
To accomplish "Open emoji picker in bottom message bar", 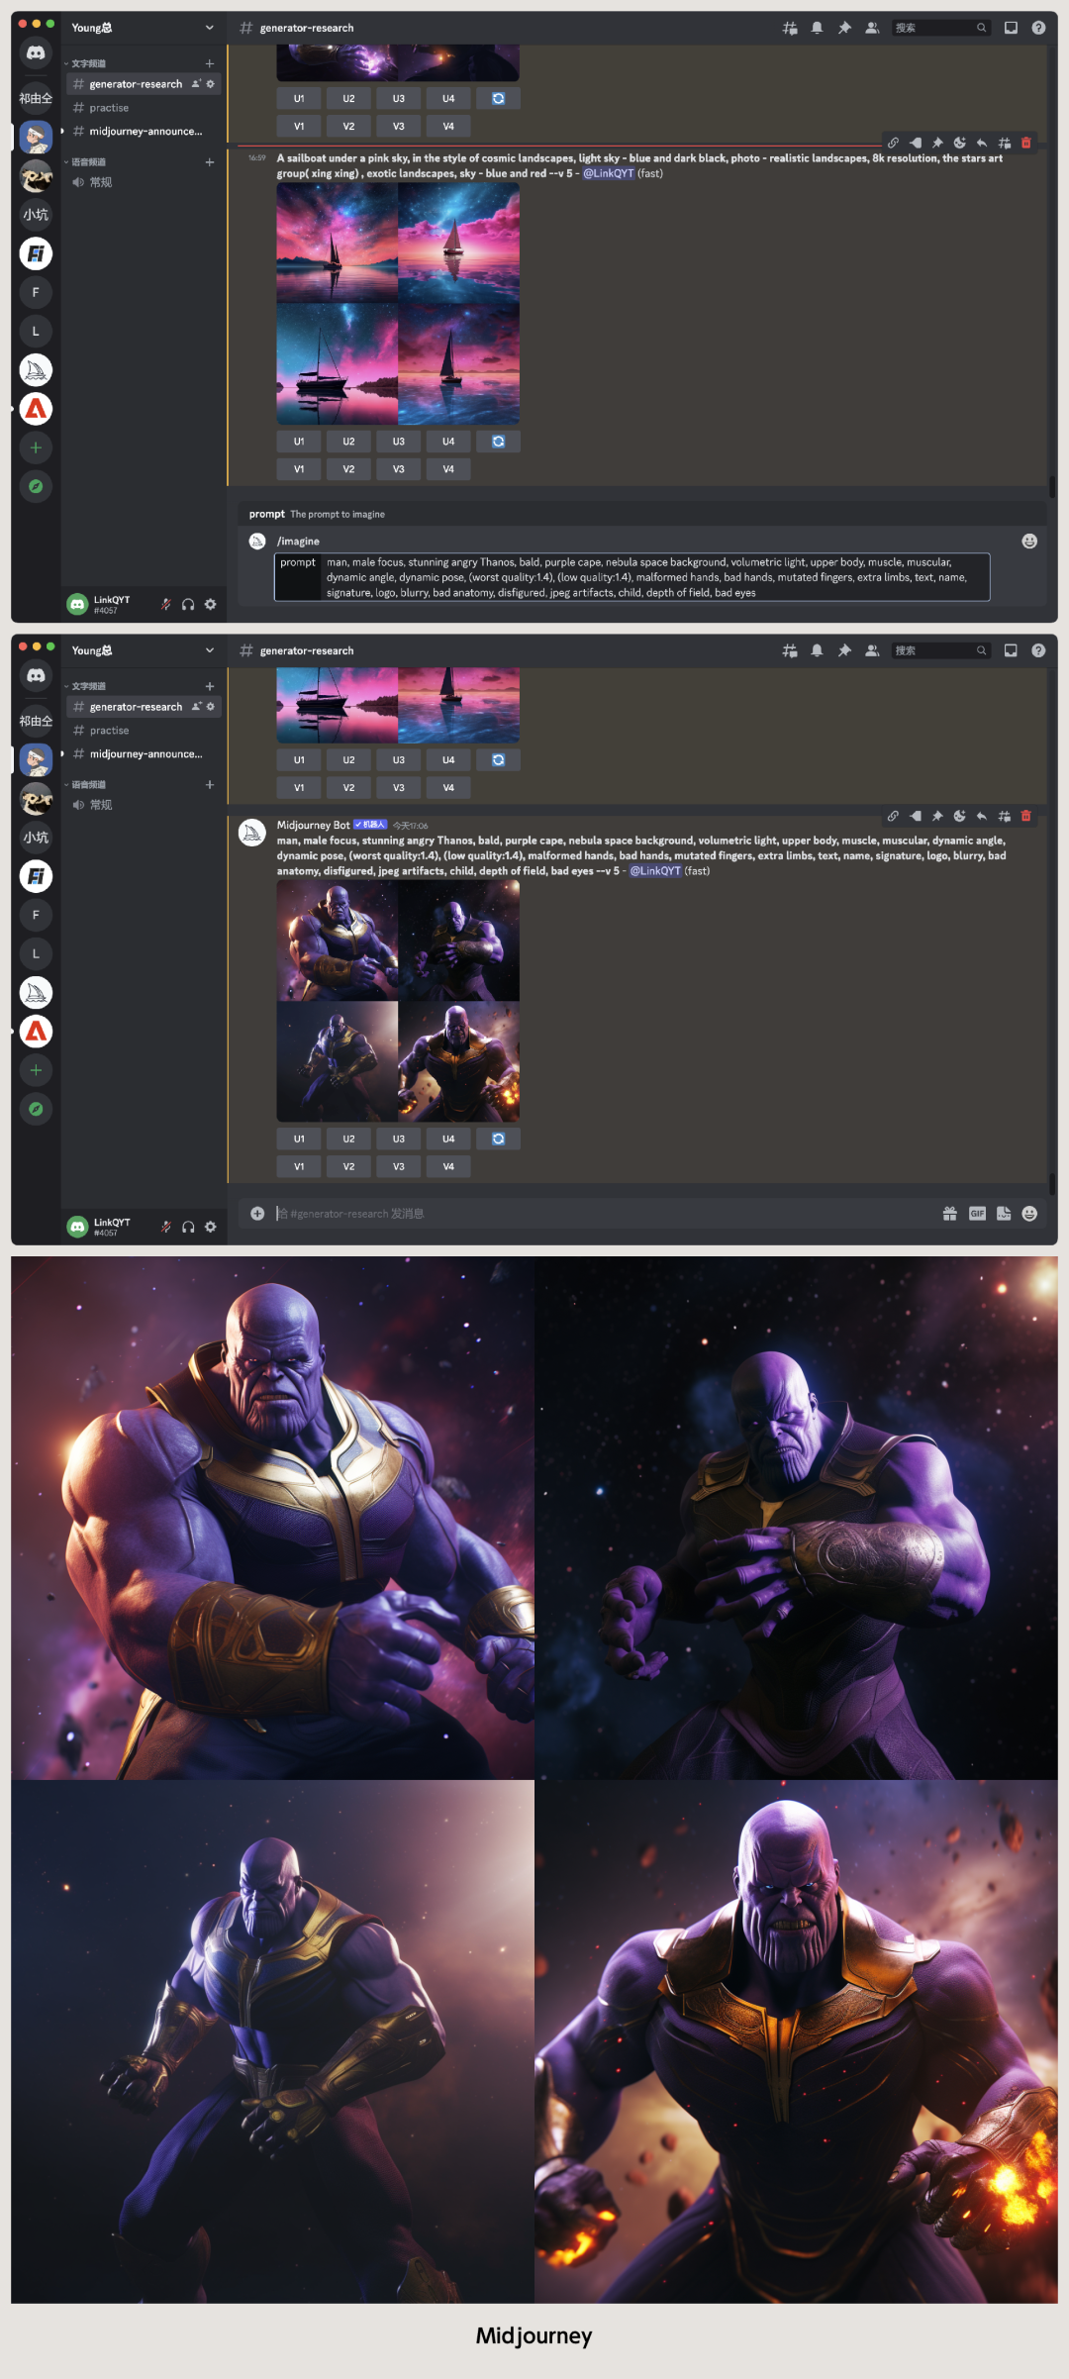I will click(x=1029, y=1214).
